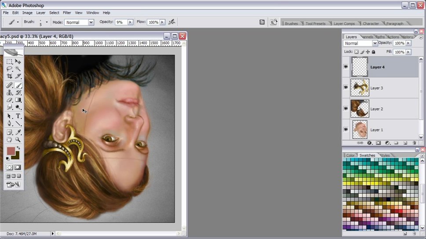Open brush Opacity slider arrow
Image resolution: width=426 pixels, height=239 pixels.
(131, 22)
